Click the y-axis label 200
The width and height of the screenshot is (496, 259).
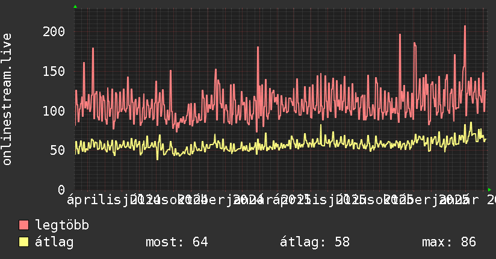54,31
